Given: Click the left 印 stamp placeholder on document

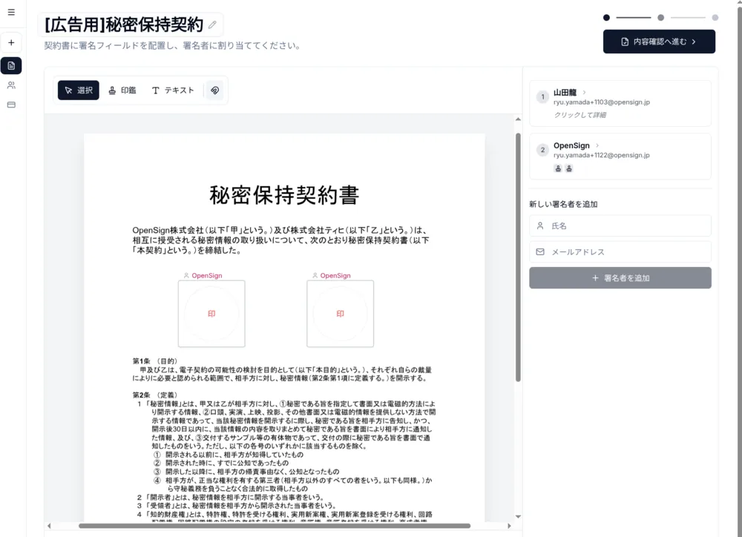Looking at the screenshot, I should 211,313.
